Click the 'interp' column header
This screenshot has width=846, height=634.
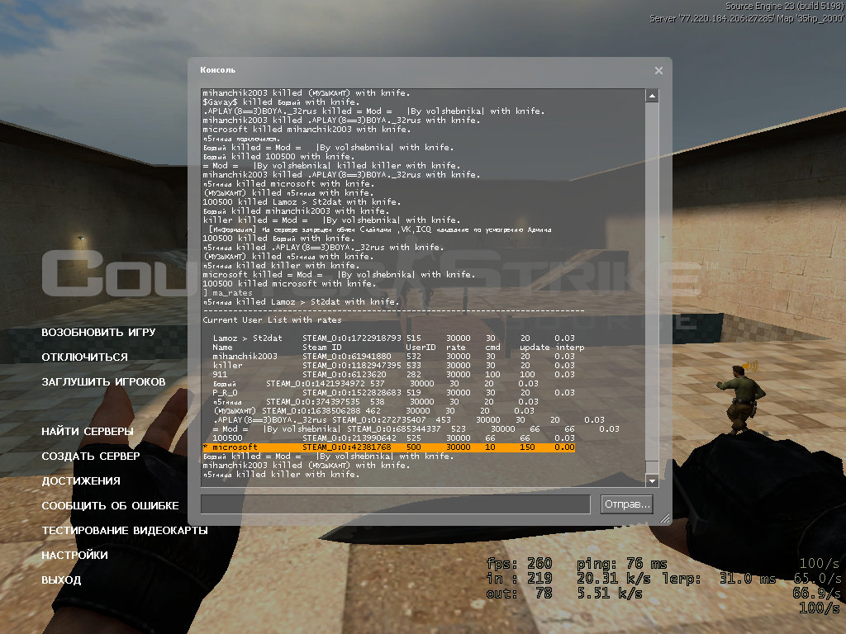point(570,348)
